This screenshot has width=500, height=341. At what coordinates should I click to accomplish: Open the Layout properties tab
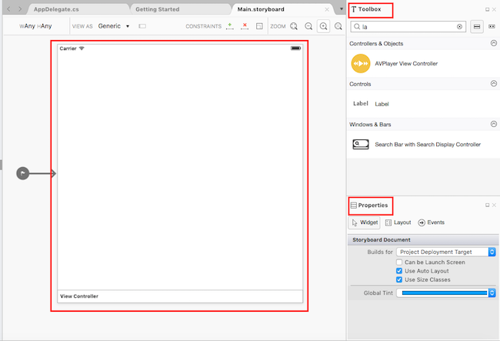tap(398, 222)
